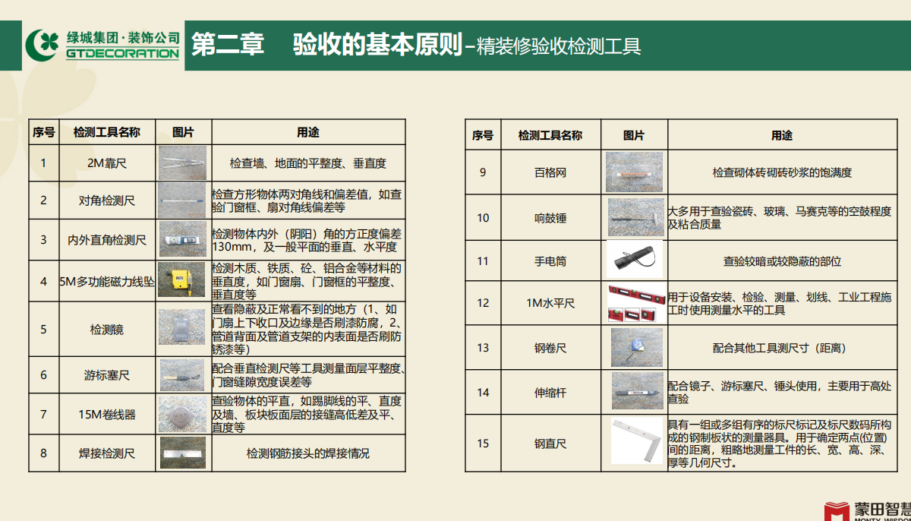
Task: Click usage description of 钢直尺 row
Action: pyautogui.click(x=780, y=444)
